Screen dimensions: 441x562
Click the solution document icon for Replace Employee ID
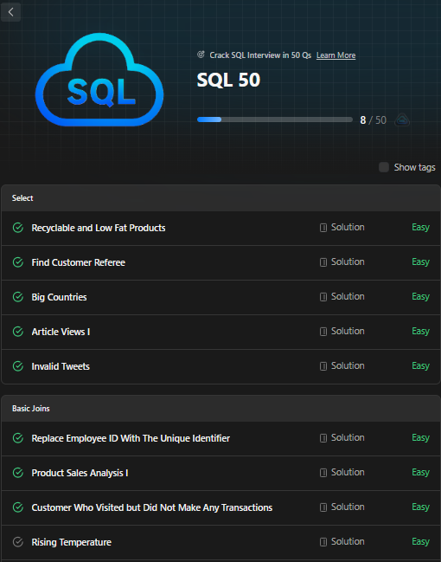323,438
